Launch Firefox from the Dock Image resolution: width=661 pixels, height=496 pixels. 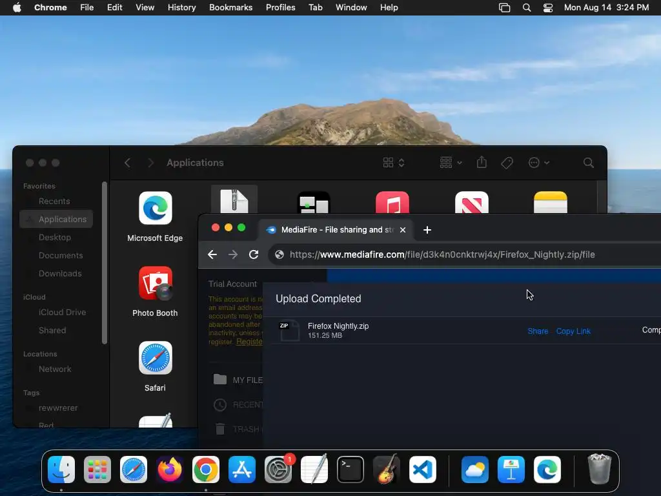(170, 470)
